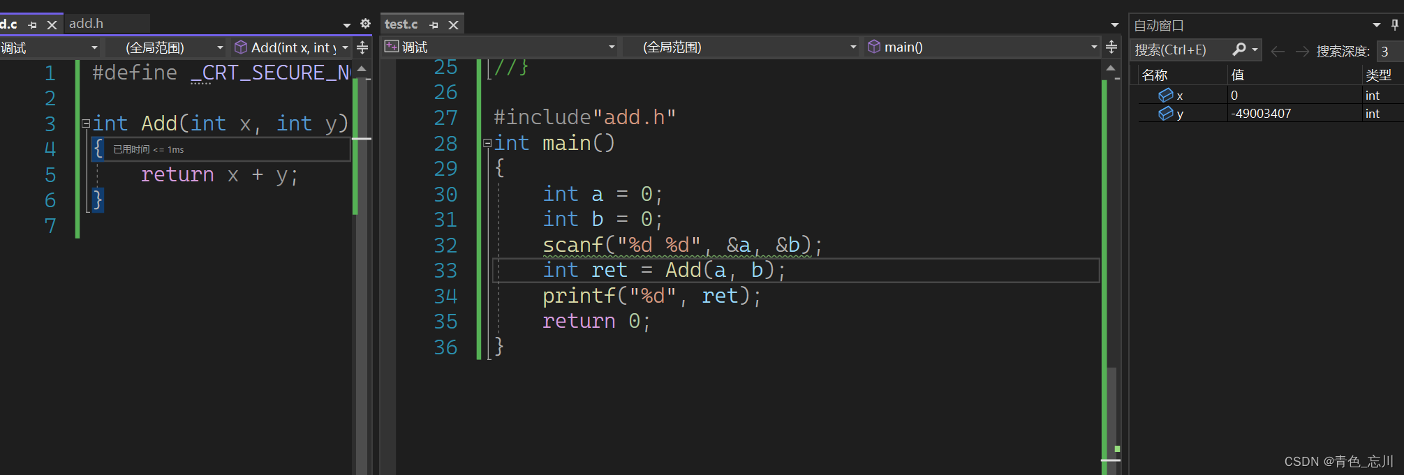The image size is (1404, 475).
Task: Open left pane's tab list drop-down arrow
Action: (347, 25)
